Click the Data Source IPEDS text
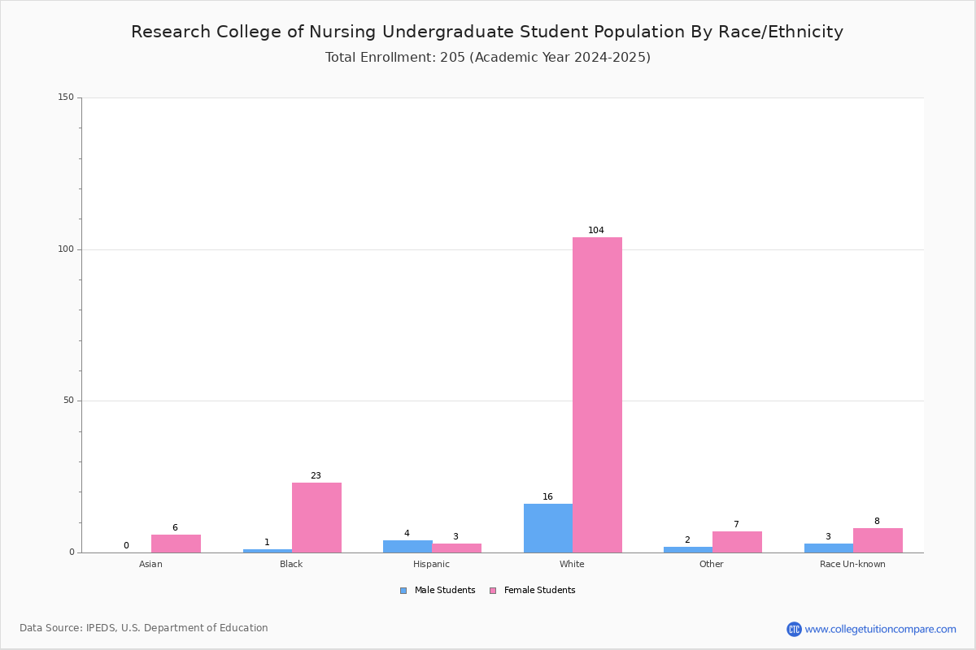The height and width of the screenshot is (650, 976). (144, 628)
